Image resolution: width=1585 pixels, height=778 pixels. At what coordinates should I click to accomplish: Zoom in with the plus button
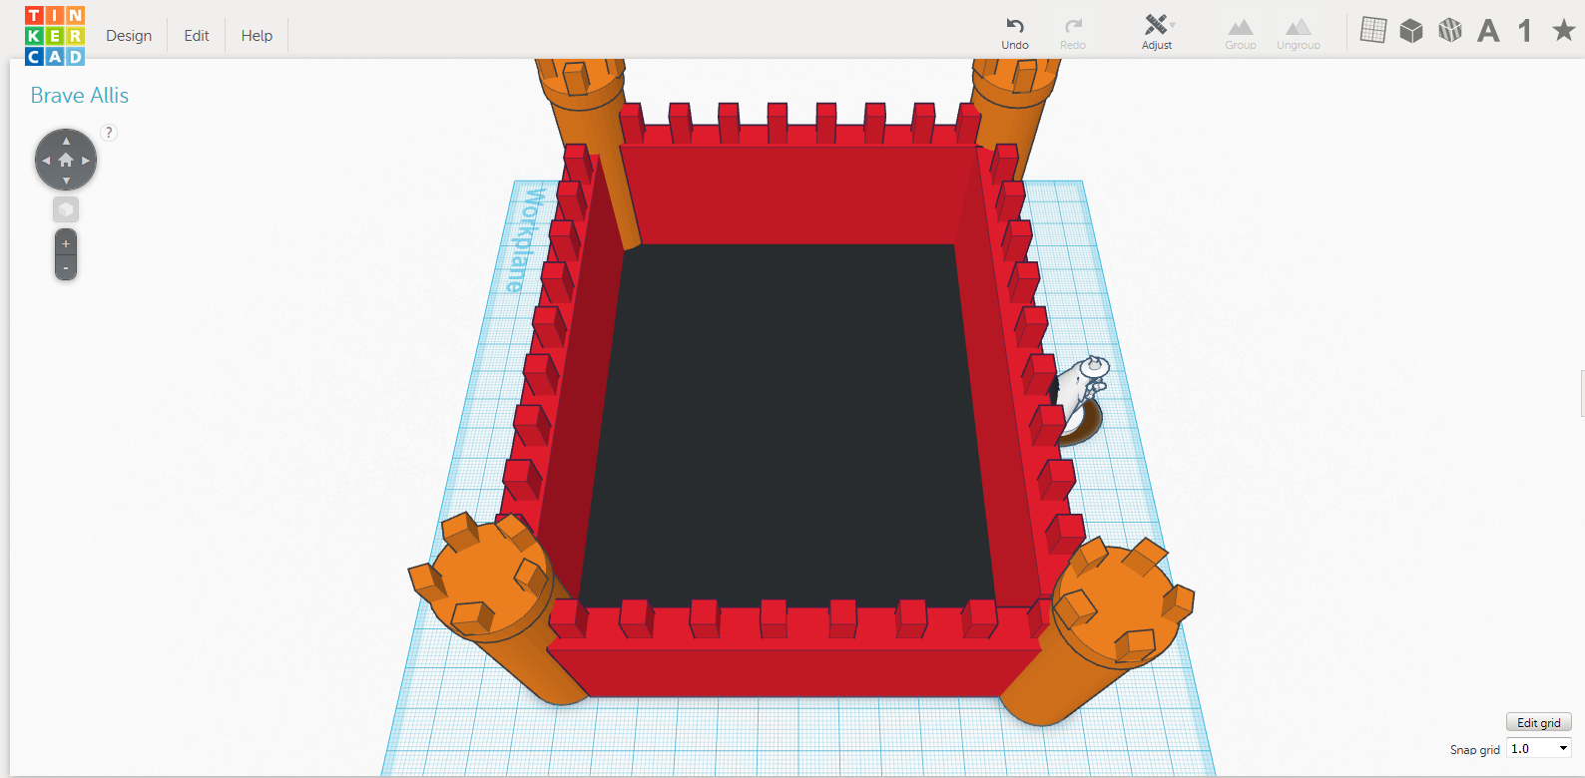coord(66,243)
